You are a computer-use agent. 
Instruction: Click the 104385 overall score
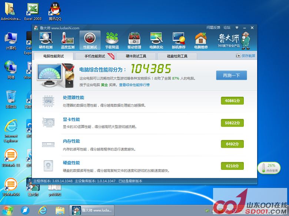pyautogui.click(x=151, y=69)
